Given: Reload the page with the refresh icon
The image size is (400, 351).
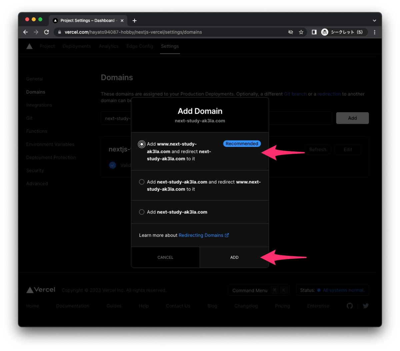Looking at the screenshot, I should [x=47, y=32].
